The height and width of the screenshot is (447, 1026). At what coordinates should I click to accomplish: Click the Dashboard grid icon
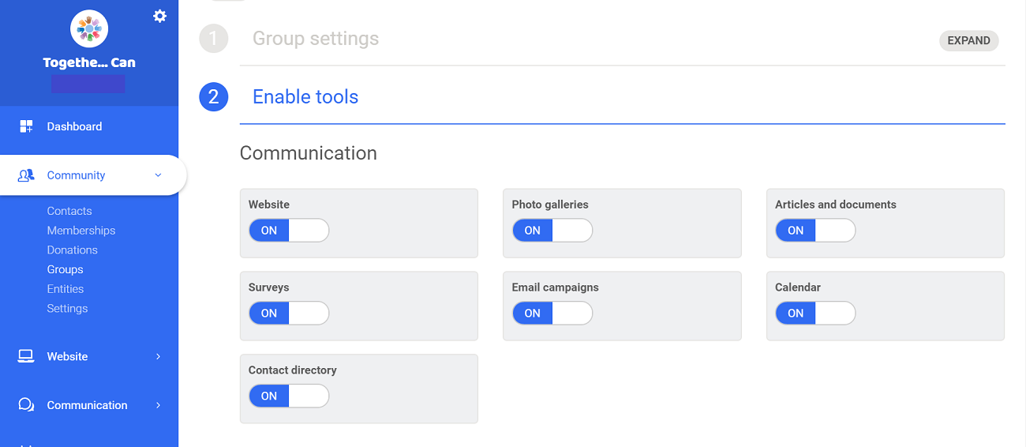coord(26,126)
